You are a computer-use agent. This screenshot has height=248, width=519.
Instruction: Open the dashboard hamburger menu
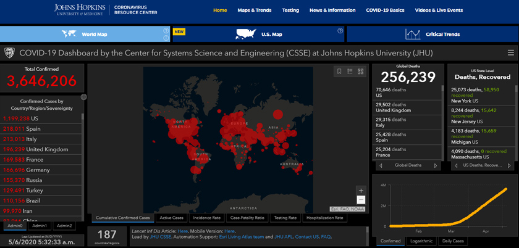click(x=510, y=53)
